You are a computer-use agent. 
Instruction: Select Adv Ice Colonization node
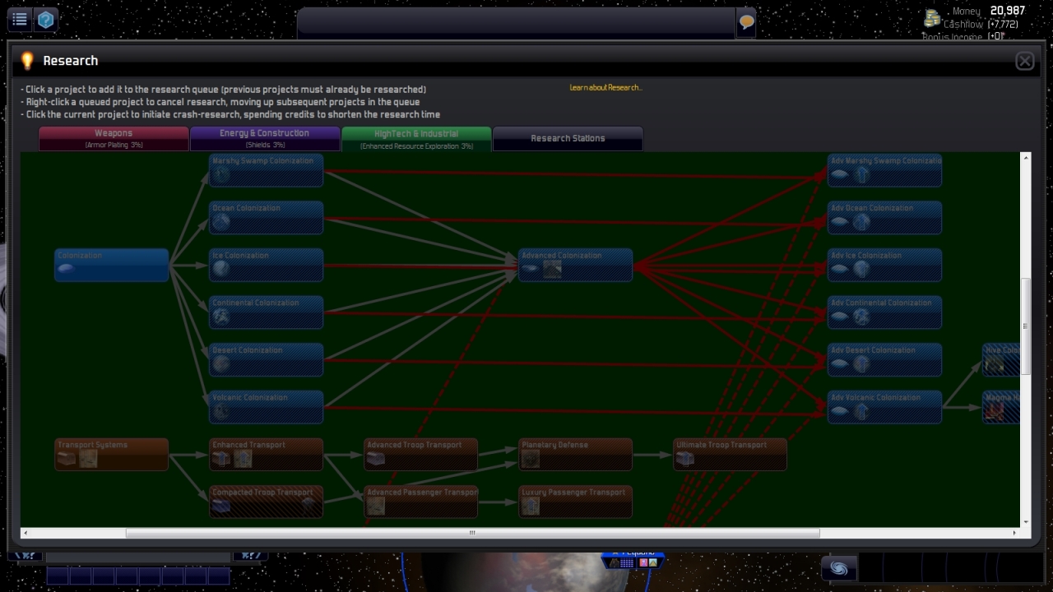885,265
